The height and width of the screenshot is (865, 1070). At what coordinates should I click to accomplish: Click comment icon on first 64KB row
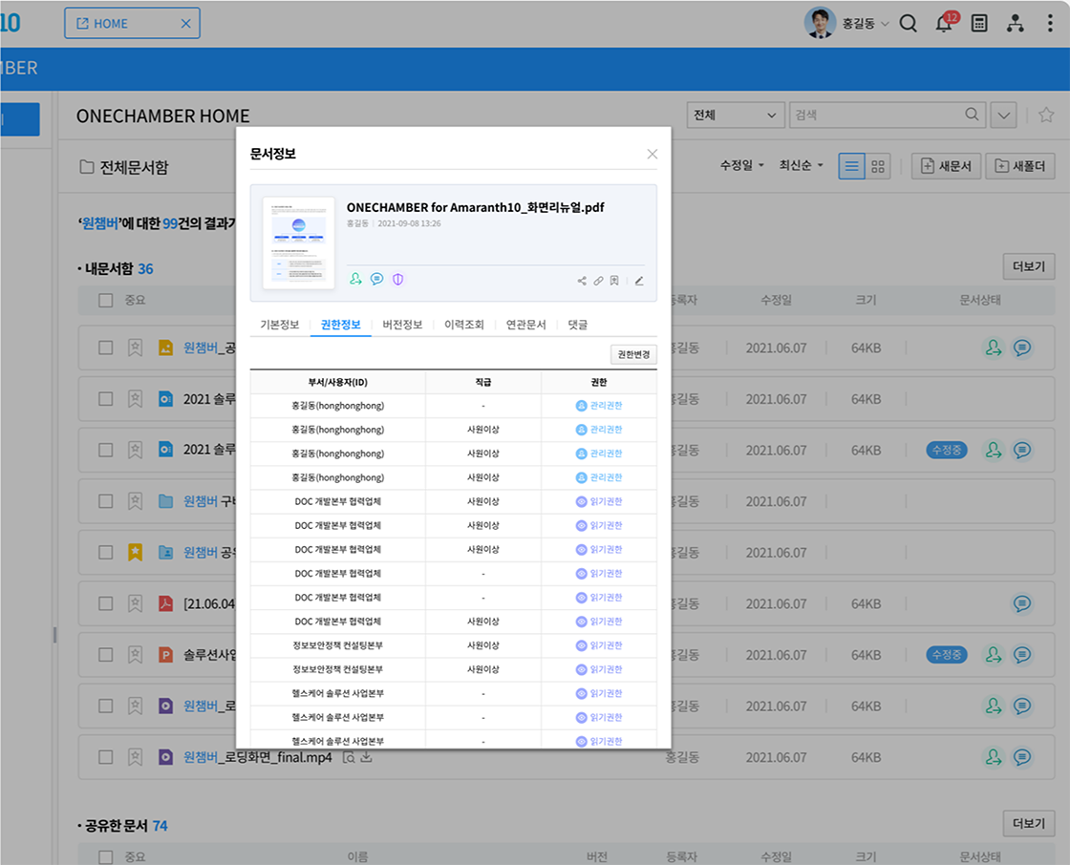(1021, 348)
